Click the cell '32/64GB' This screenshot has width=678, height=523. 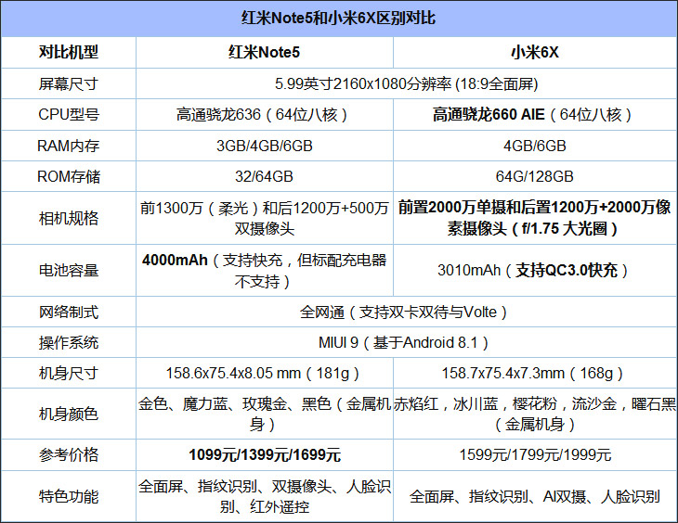click(264, 176)
